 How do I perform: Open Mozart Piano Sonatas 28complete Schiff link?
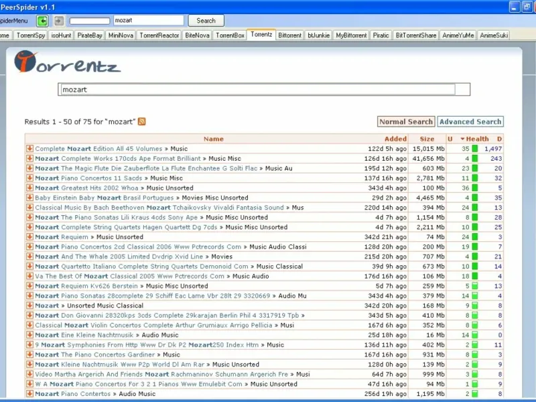153,295
